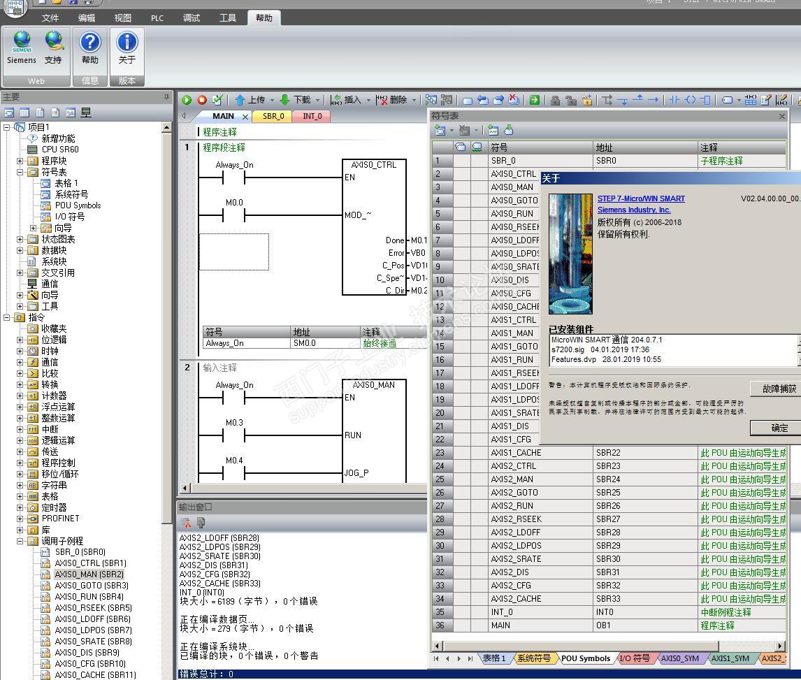Viewport: 801px width, 680px height.
Task: Click the 故障捕获 button
Action: click(x=778, y=389)
